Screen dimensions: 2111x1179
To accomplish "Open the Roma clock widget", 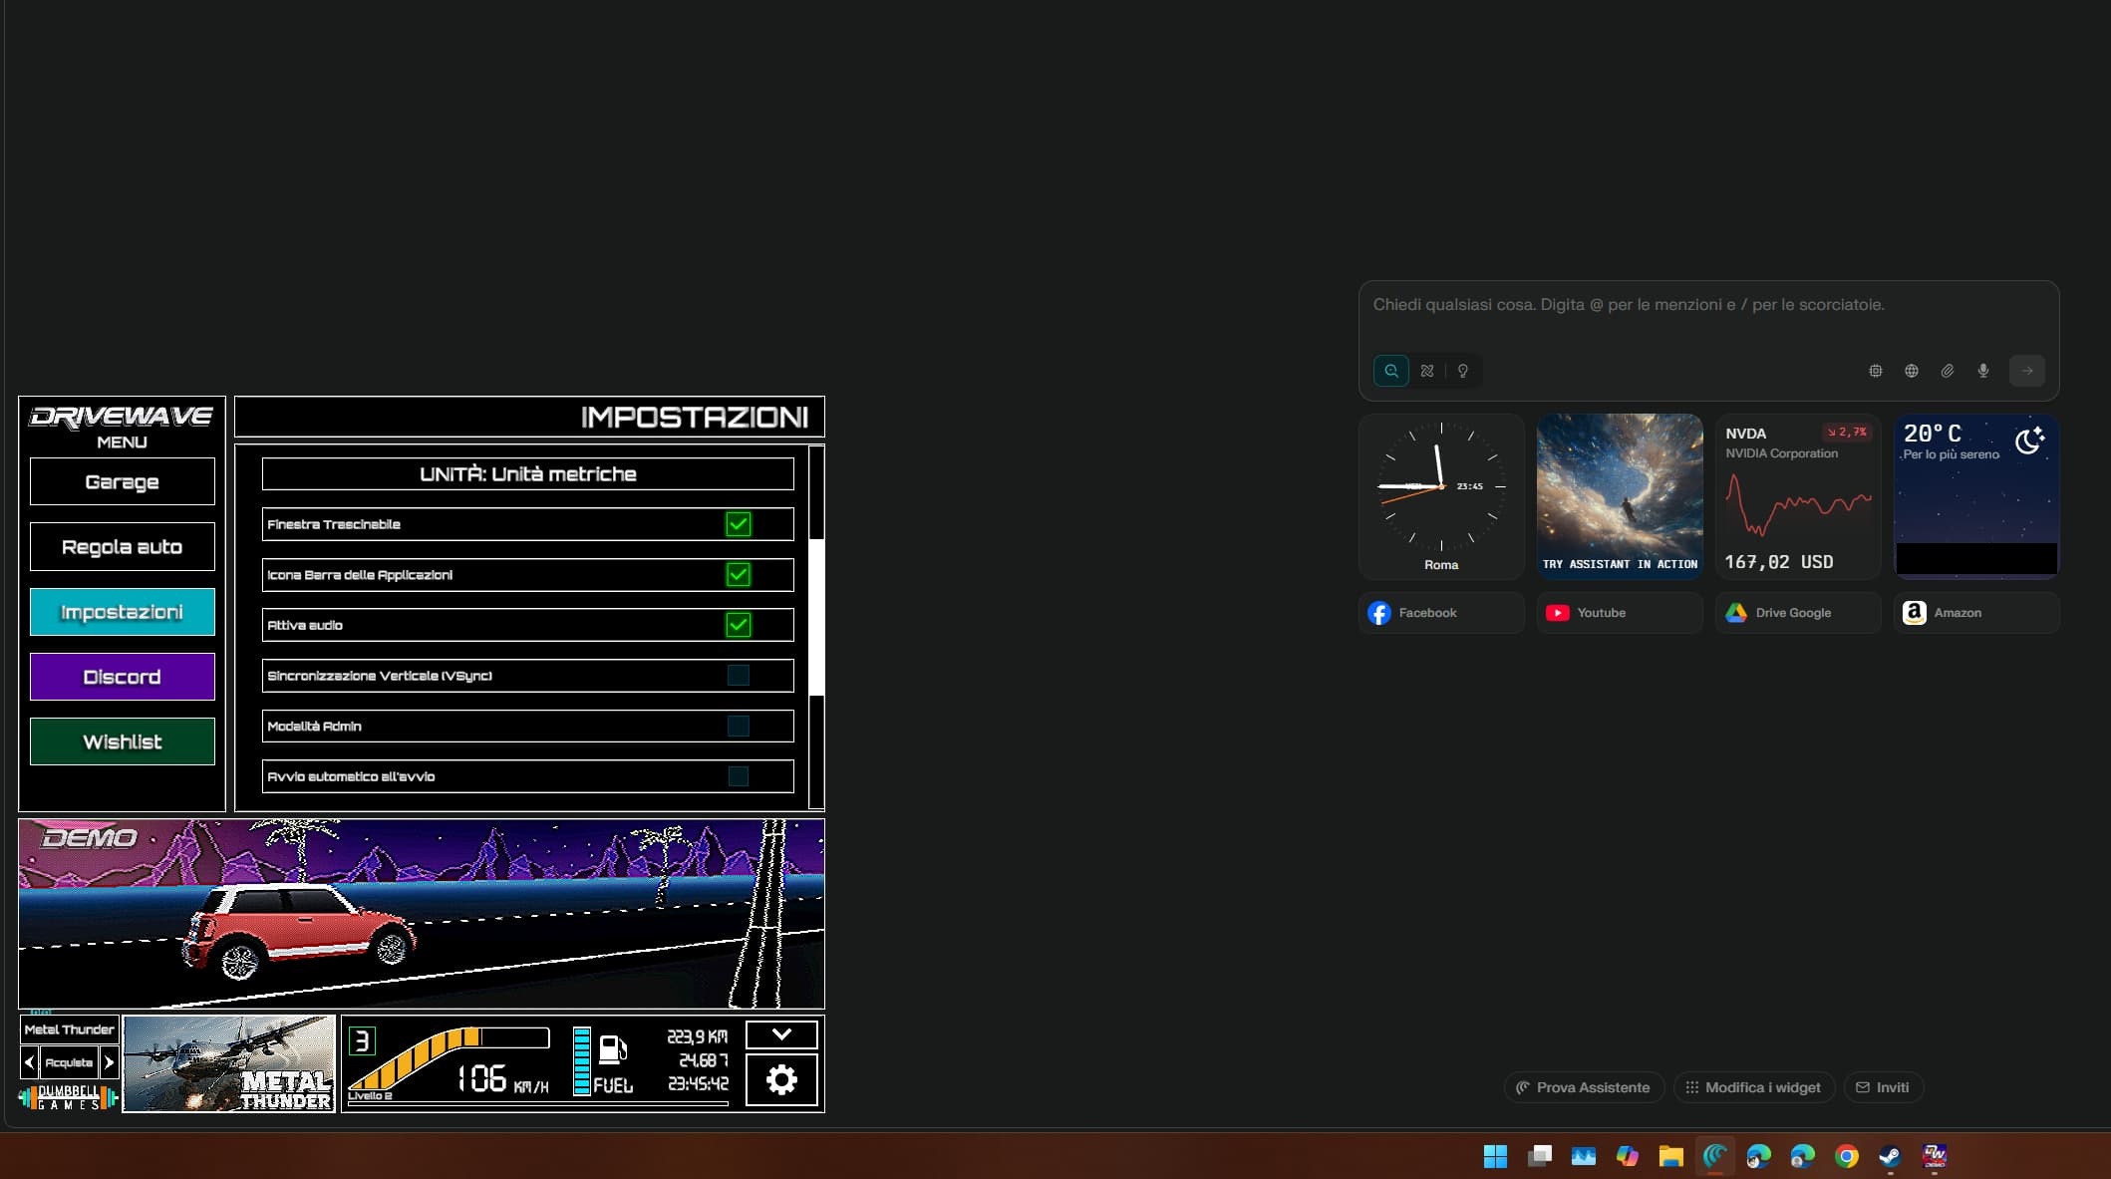I will click(1441, 496).
